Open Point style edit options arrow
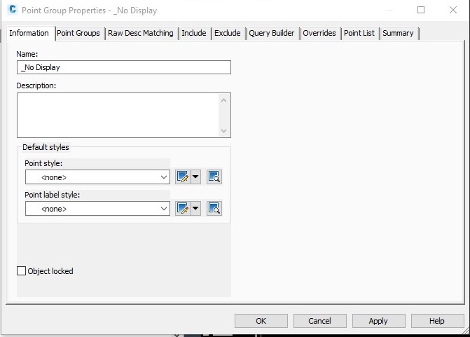Screen dimensions: 470x337 pyautogui.click(x=195, y=177)
